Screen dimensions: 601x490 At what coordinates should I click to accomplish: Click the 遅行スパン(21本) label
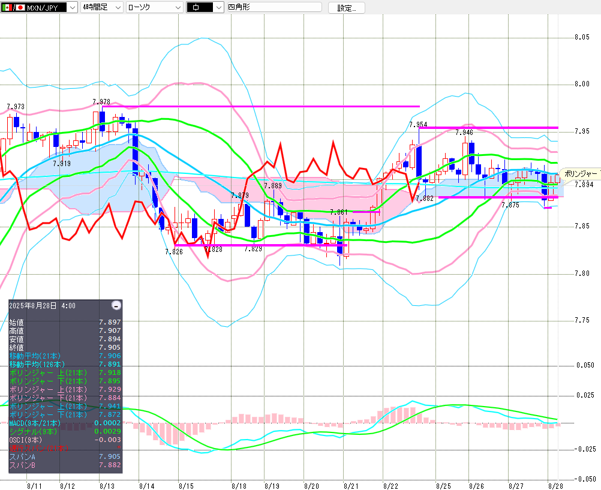(39, 448)
